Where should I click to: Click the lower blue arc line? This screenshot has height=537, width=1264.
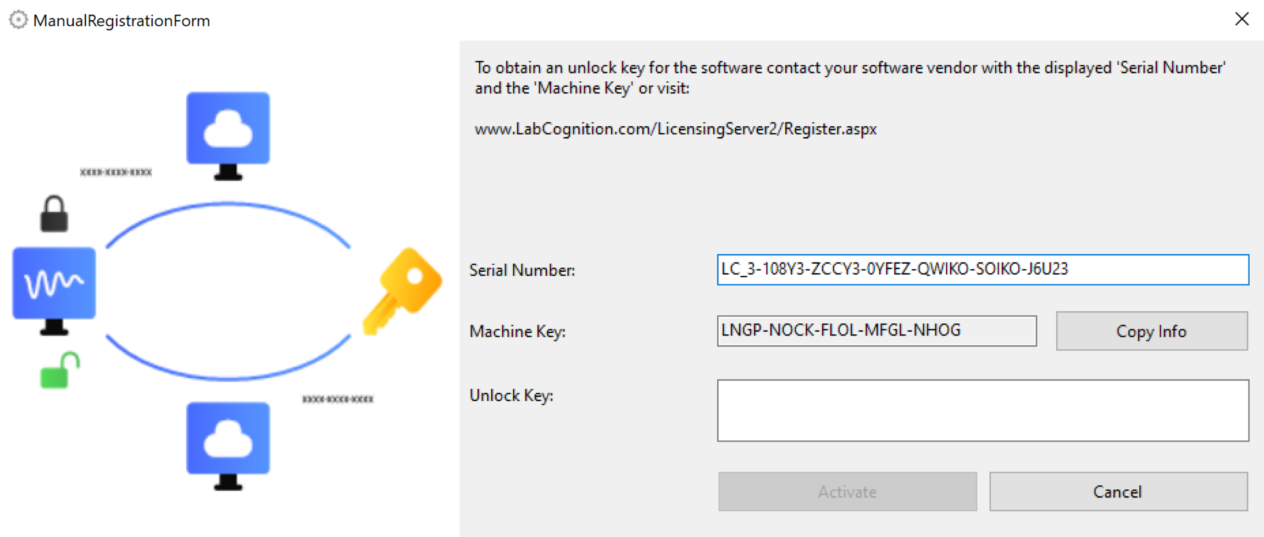tap(228, 377)
